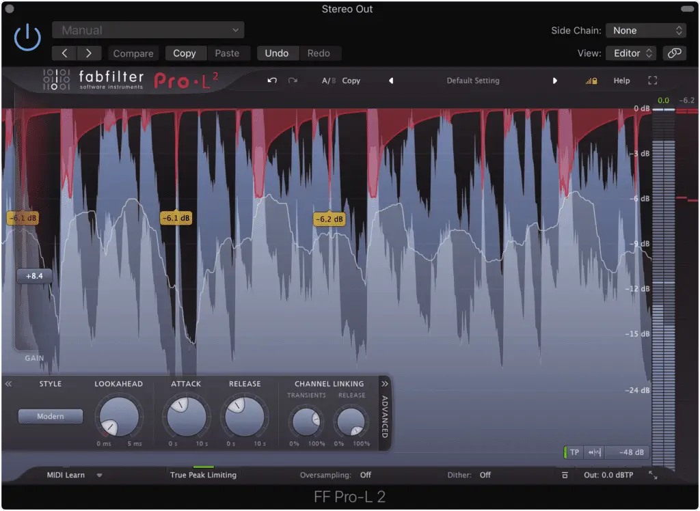Select next FabFilter preset with right triangle
Image resolution: width=700 pixels, height=511 pixels.
555,81
